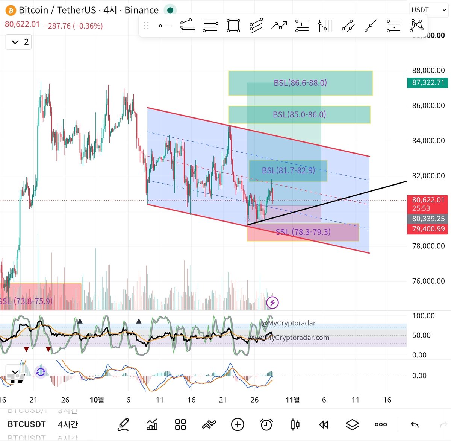This screenshot has width=451, height=441.
Task: Select the disjoint channel two-line tool
Action: 348,26
